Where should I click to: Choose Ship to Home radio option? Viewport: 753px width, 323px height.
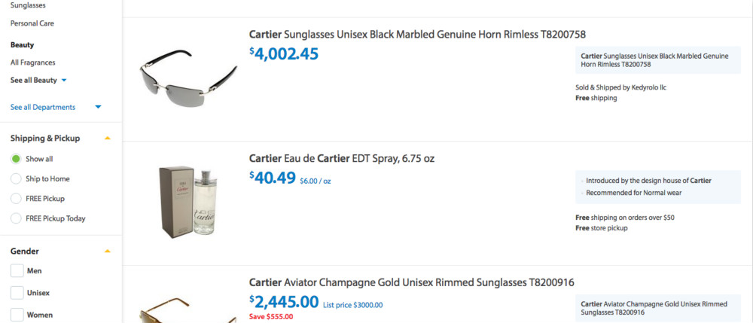(x=16, y=178)
